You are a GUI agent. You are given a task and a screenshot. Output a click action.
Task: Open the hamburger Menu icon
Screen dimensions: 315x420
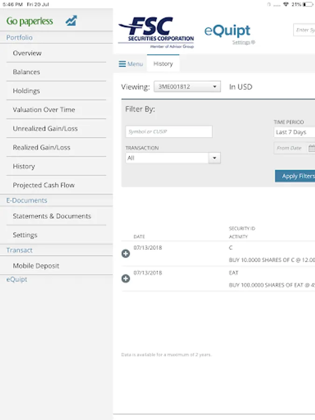coord(122,64)
